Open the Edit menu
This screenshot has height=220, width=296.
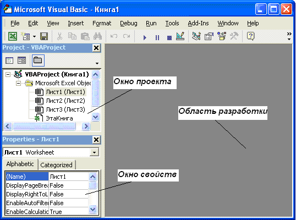[33, 23]
